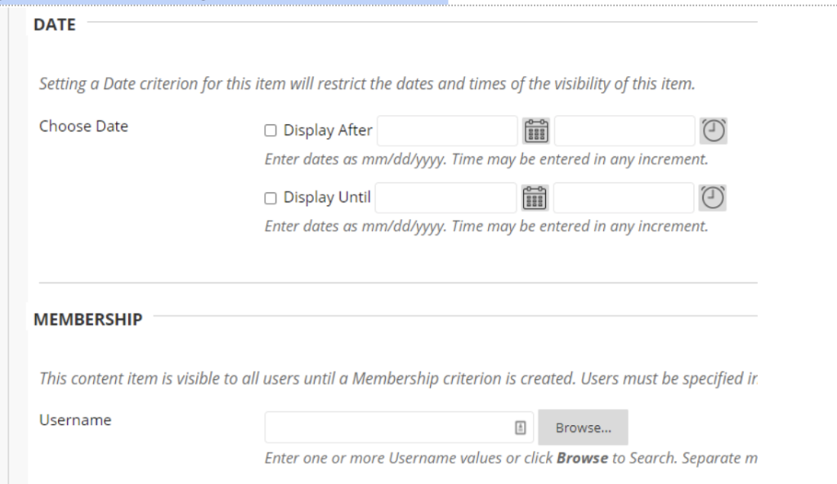Click the small icon inside Username field
This screenshot has width=837, height=484.
(x=520, y=428)
